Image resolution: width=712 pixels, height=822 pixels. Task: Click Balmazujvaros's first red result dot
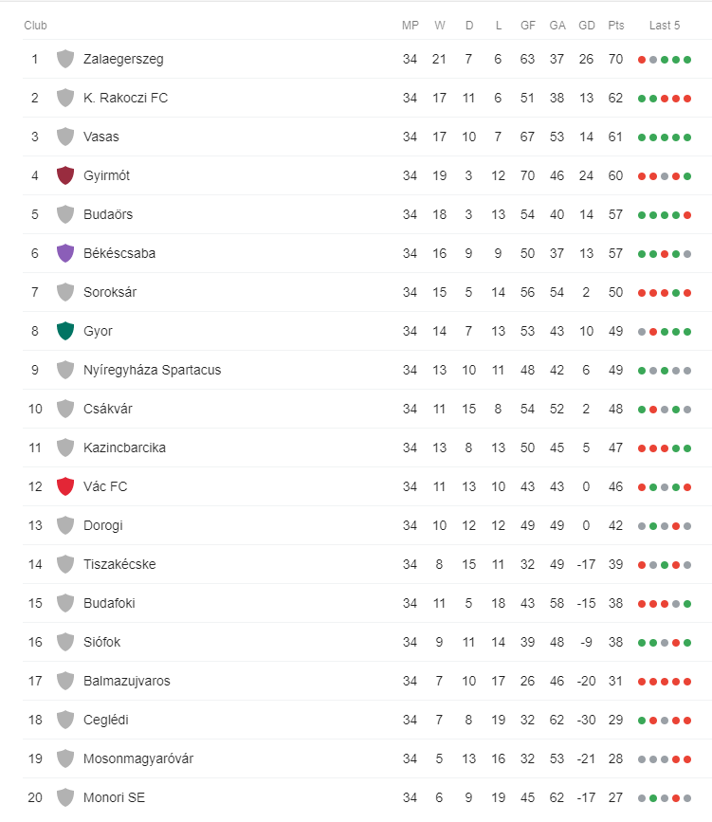point(642,682)
